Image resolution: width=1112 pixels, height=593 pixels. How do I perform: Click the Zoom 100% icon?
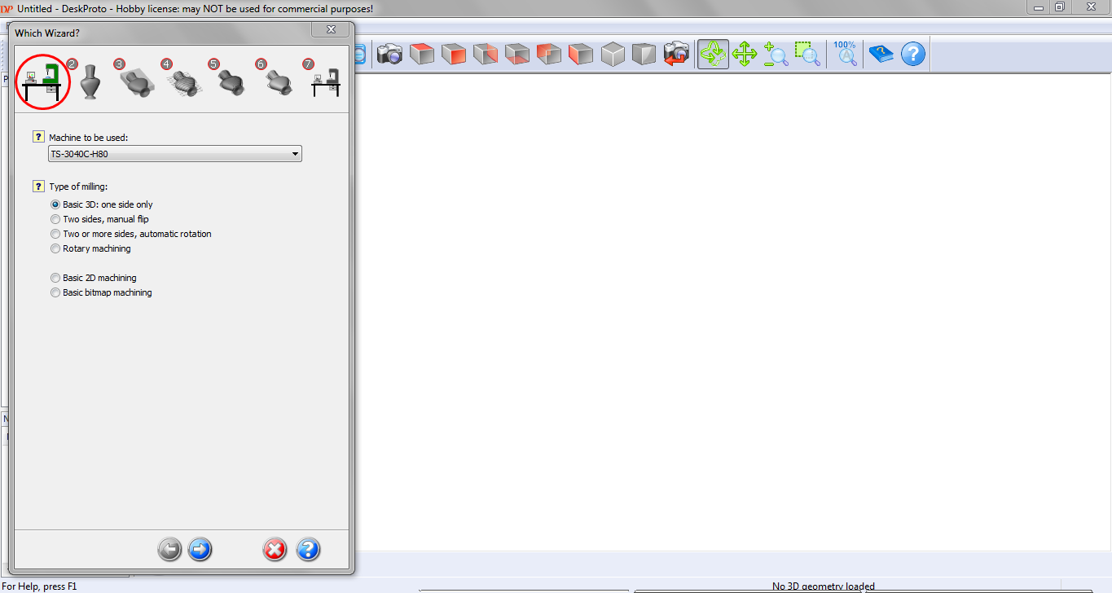(x=845, y=54)
